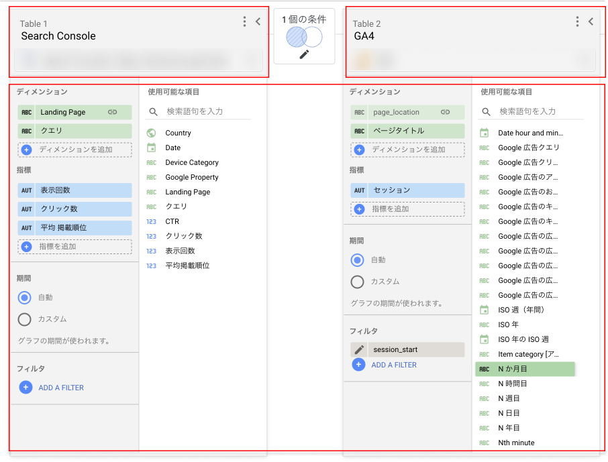
Task: Select the カスタム radio under Search Console 期間
Action: point(25,320)
